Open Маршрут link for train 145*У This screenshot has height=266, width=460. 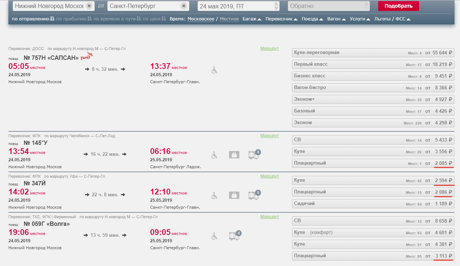tap(269, 136)
